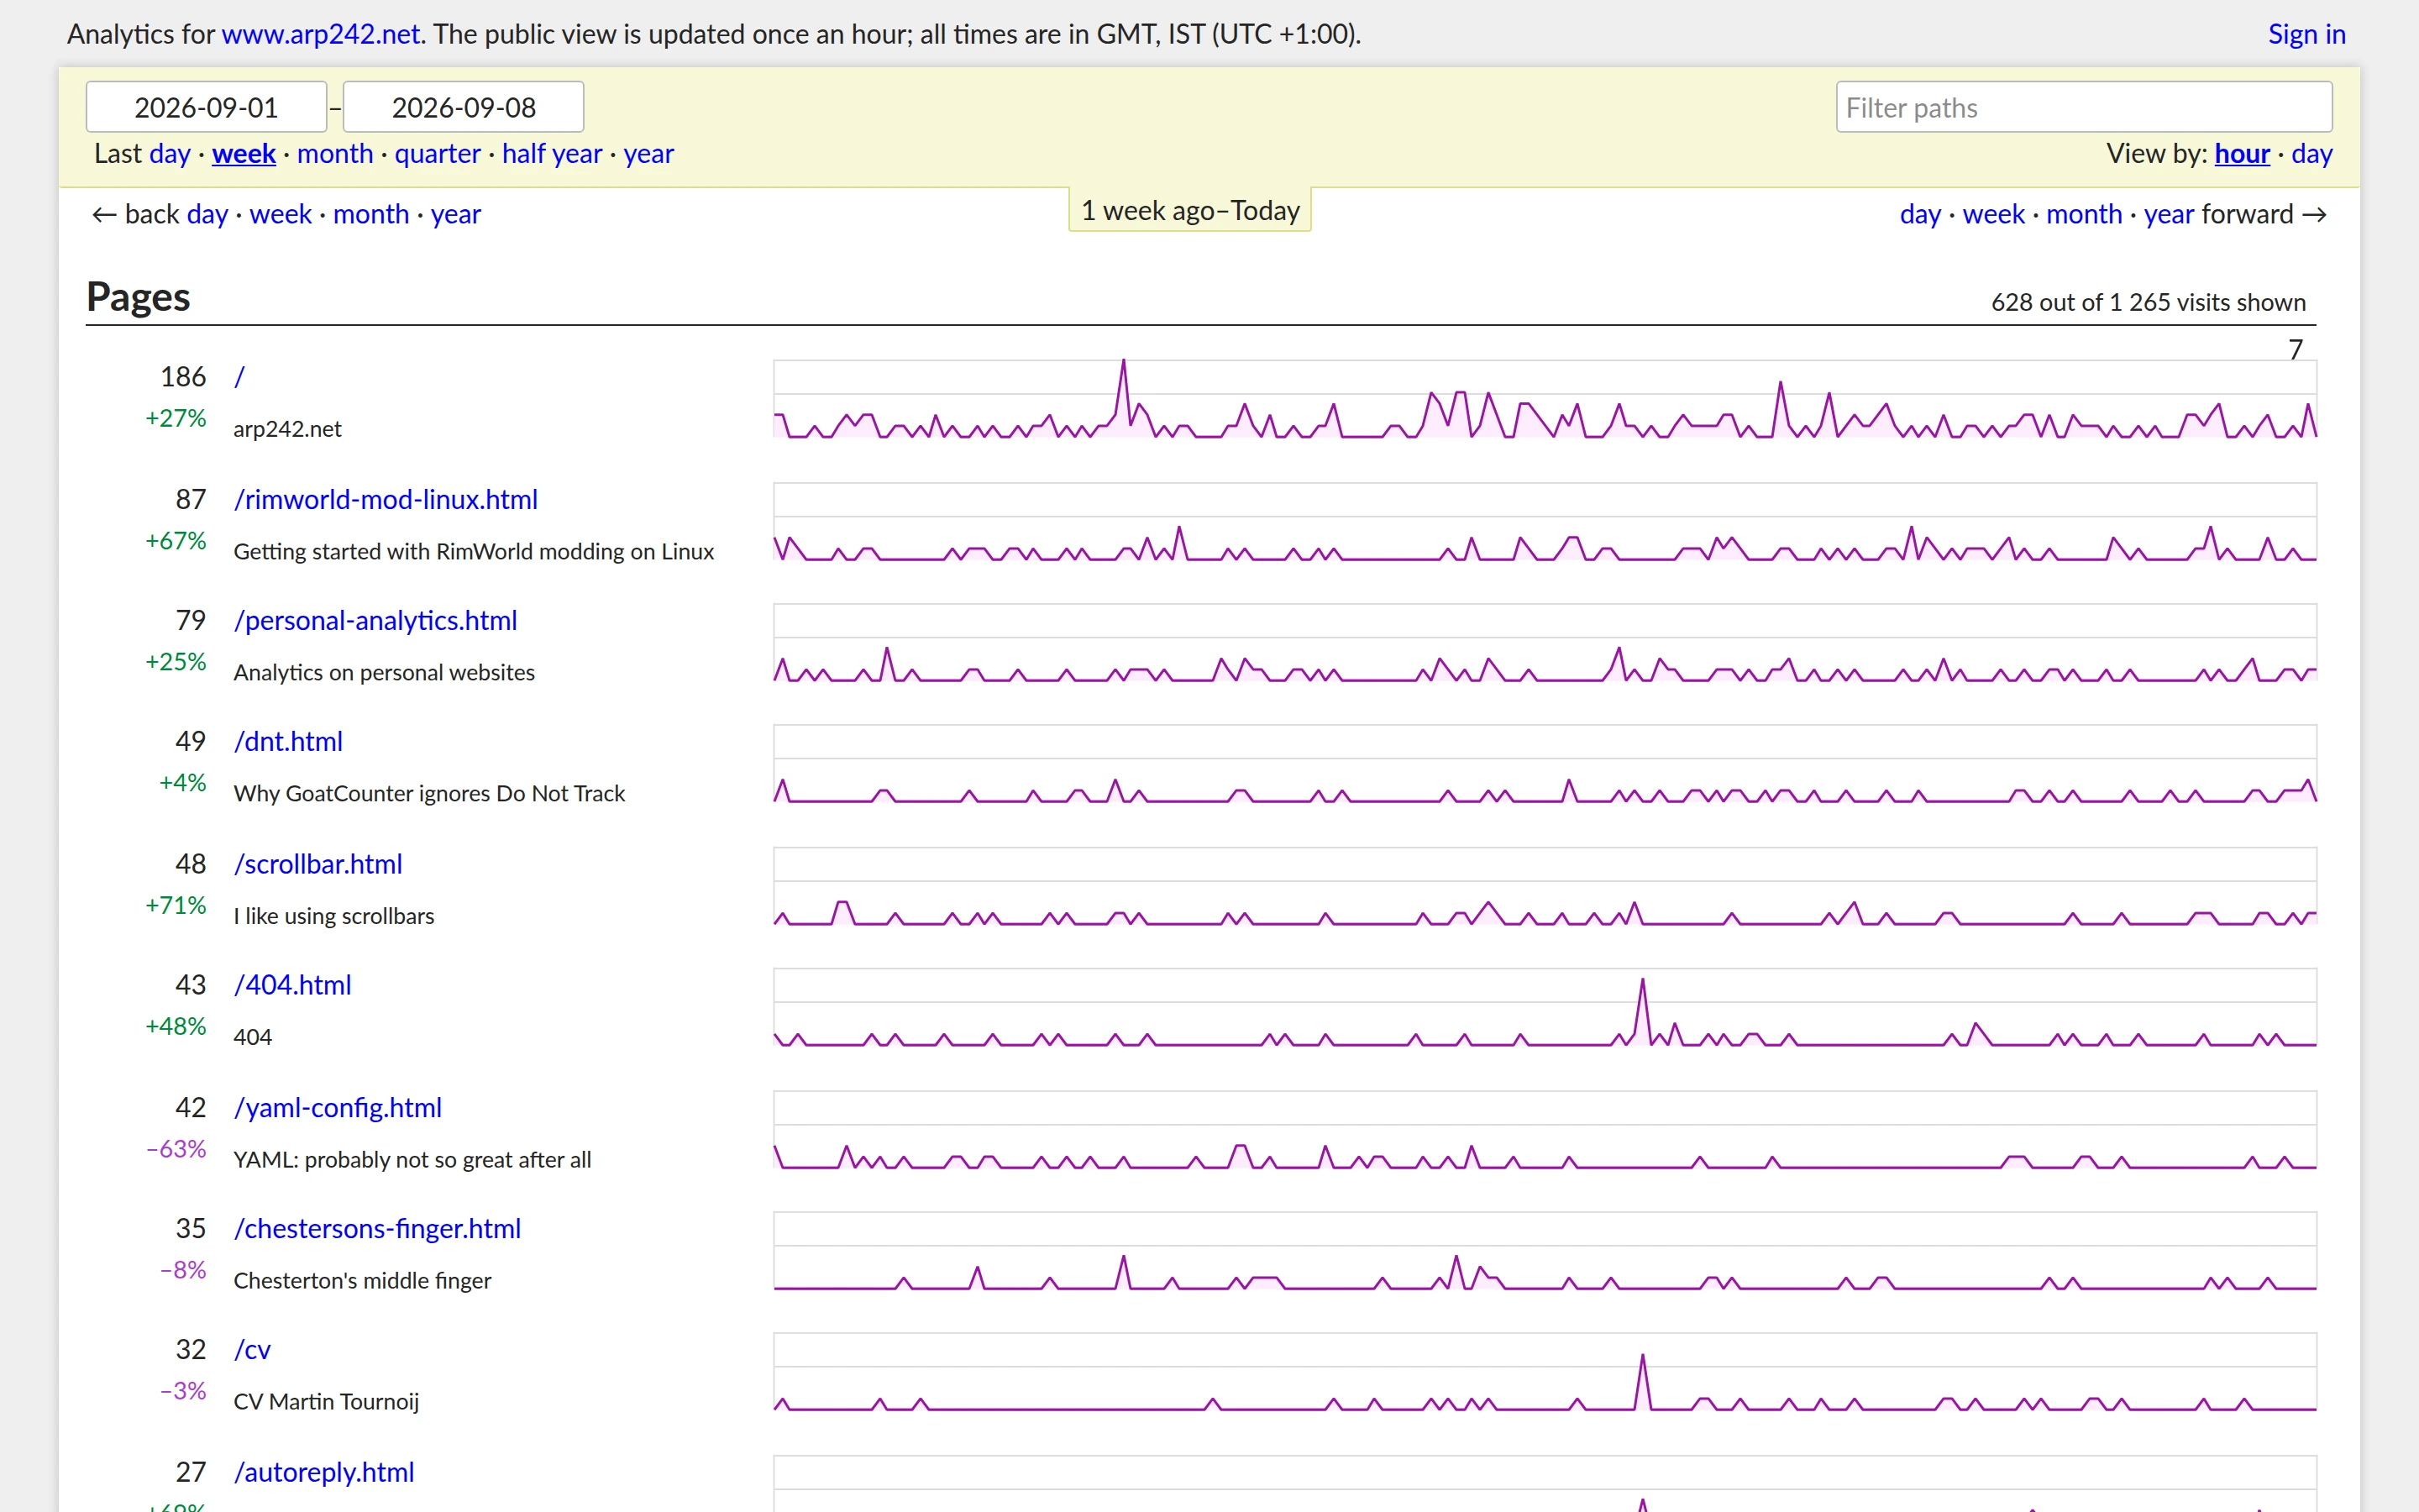Click the scrollbar.html hourly chart
The height and width of the screenshot is (1512, 2419).
click(1545, 886)
